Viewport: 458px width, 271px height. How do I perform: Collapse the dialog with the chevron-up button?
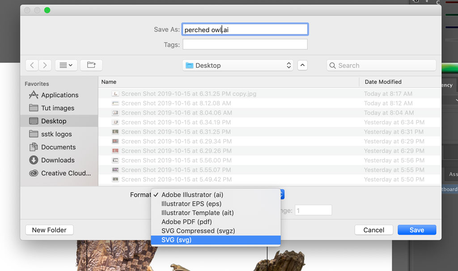[x=302, y=65]
